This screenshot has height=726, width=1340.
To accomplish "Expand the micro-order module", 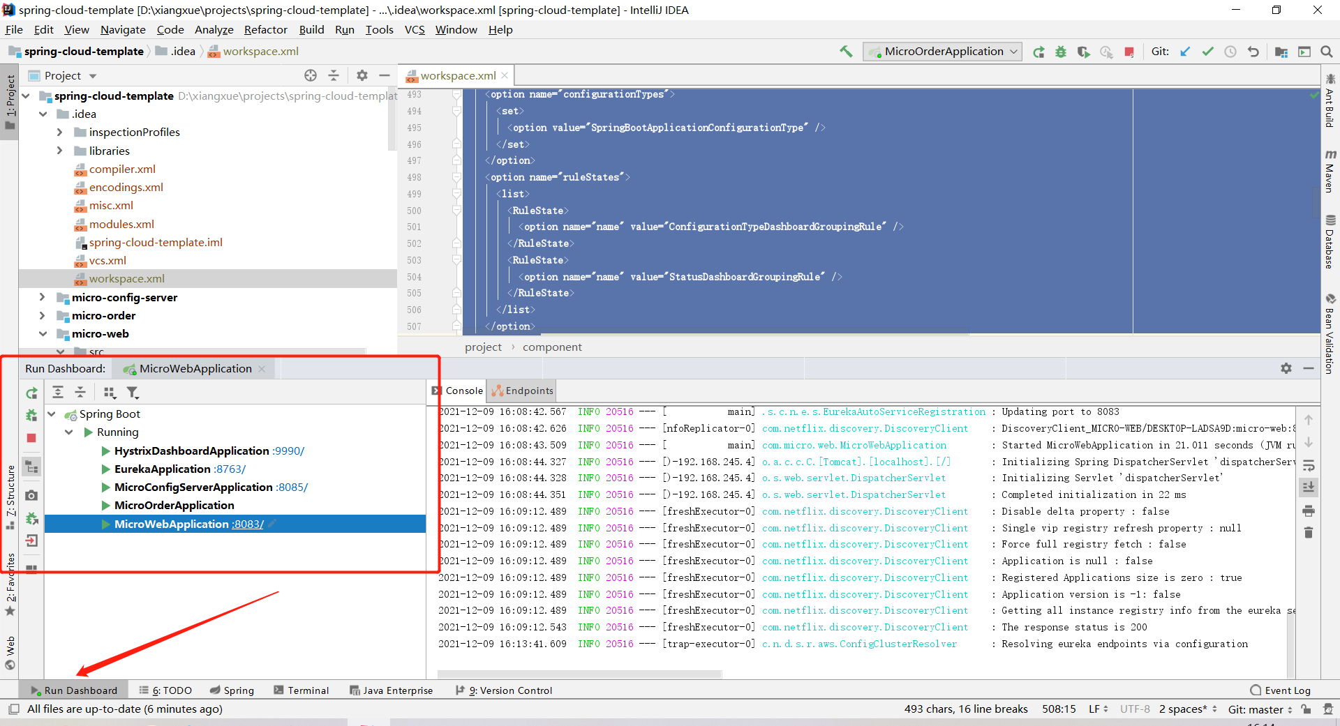I will click(43, 315).
